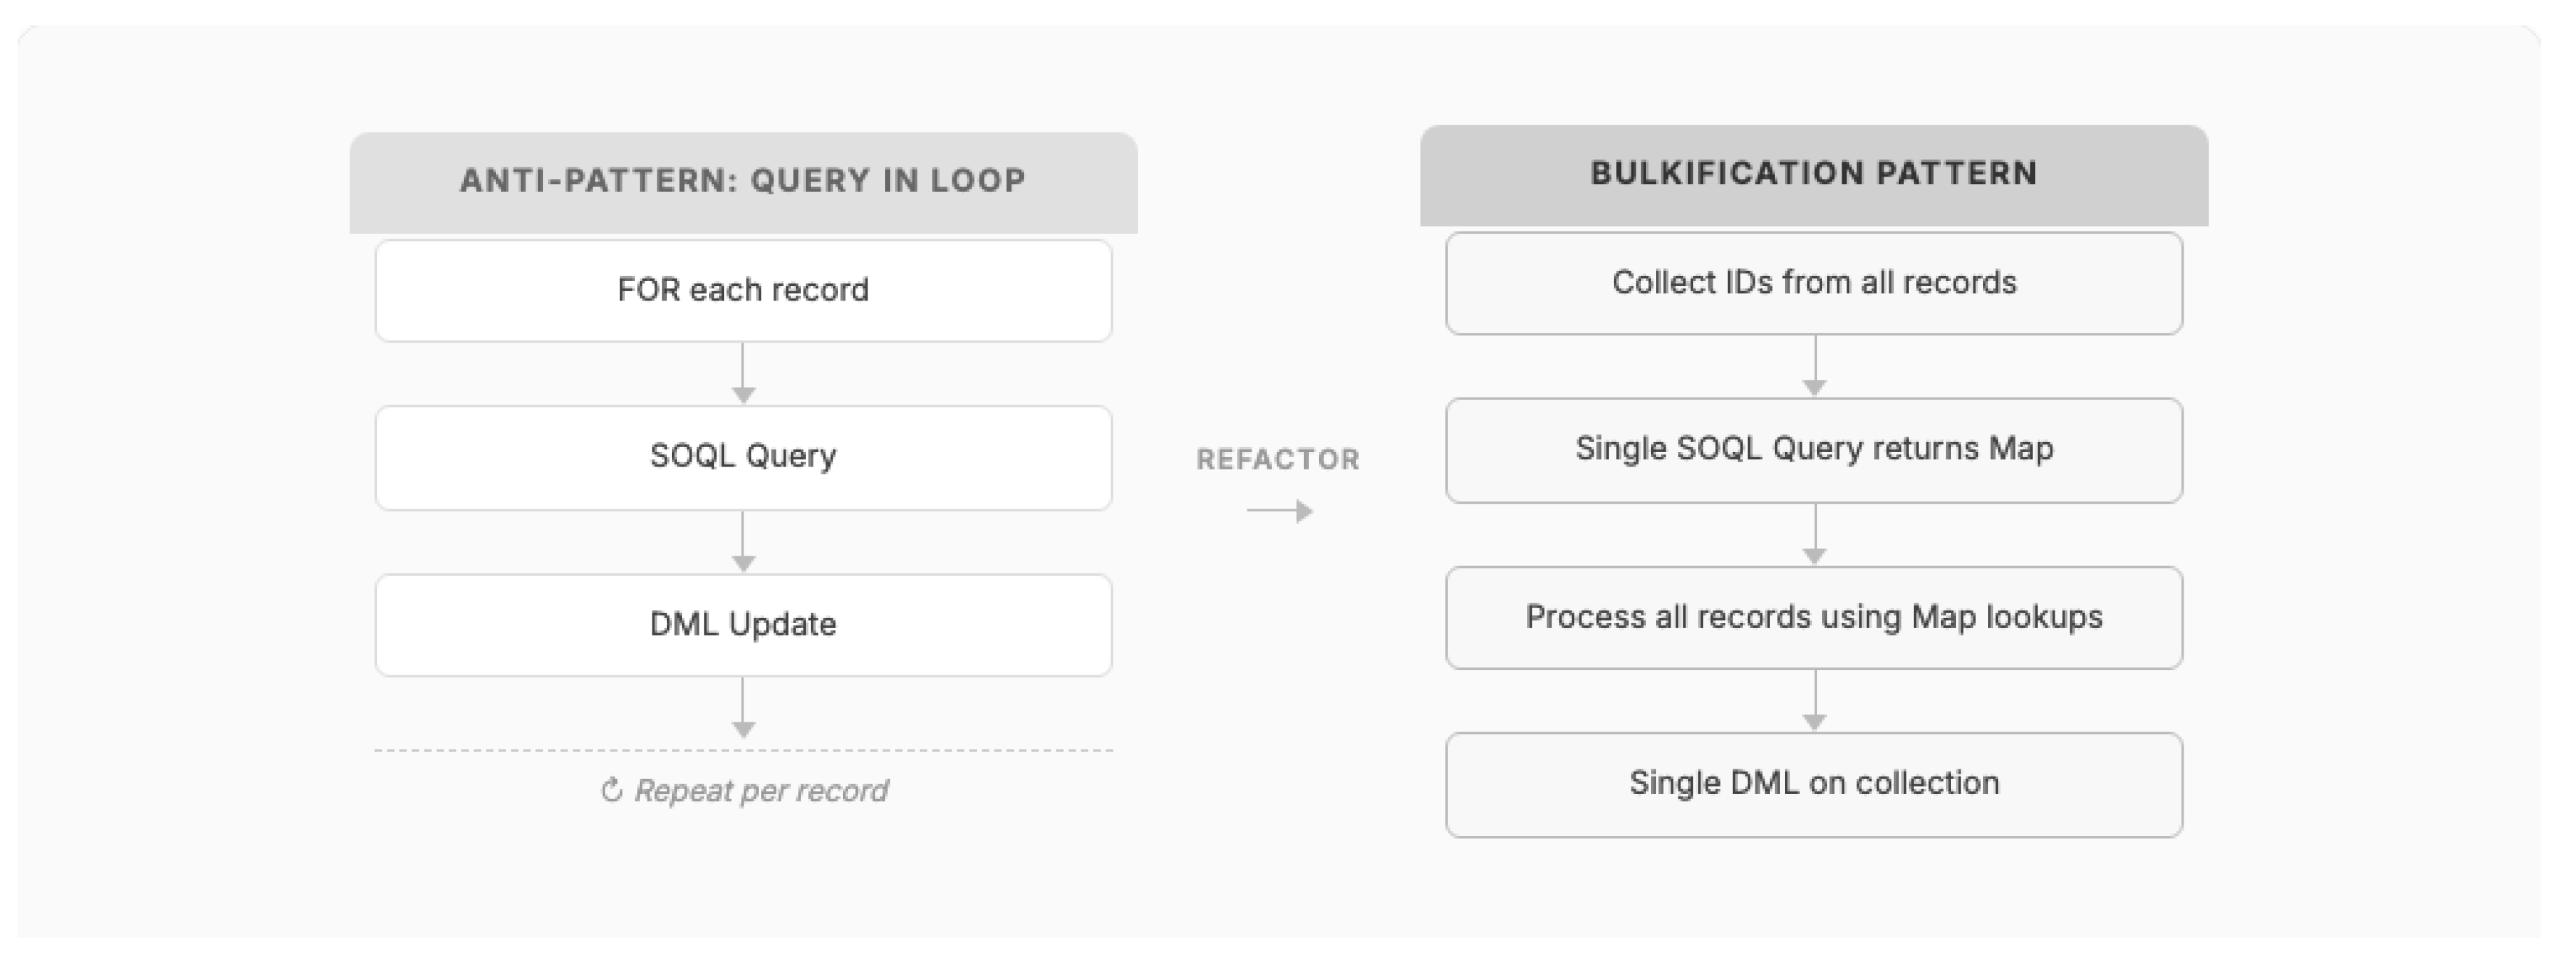
Task: Select the Anti-Pattern: Query in Loop header
Action: click(x=743, y=181)
